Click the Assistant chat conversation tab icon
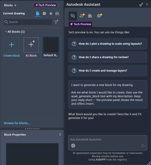 pos(72,16)
